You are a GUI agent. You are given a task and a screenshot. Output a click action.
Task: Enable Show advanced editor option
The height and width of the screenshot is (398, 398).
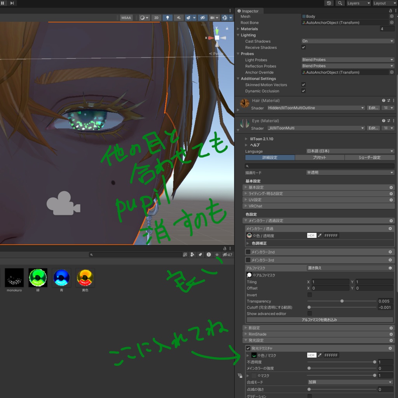pyautogui.click(x=309, y=314)
